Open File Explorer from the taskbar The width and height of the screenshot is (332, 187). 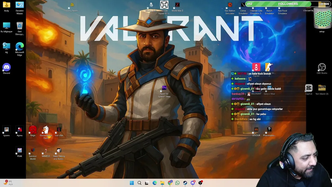coord(162,183)
